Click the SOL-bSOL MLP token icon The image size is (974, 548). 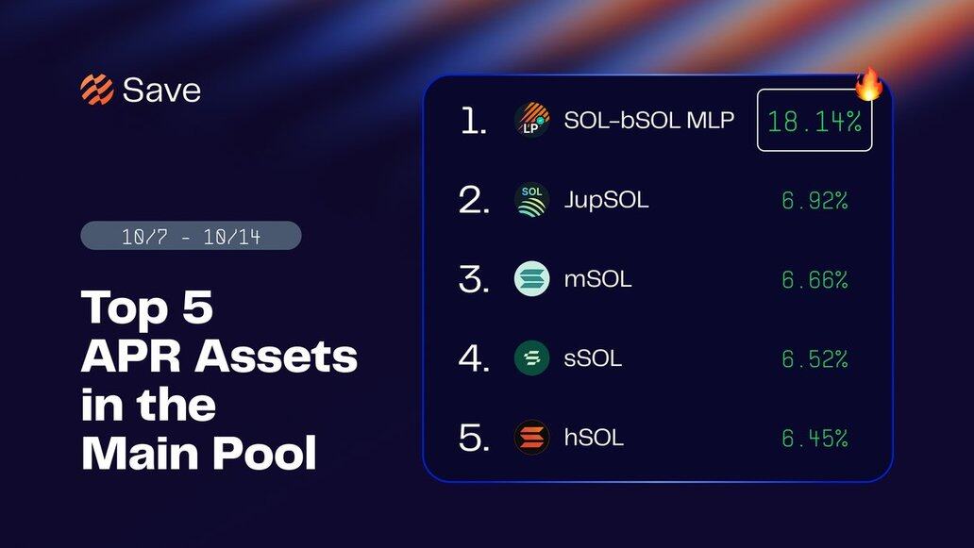531,121
